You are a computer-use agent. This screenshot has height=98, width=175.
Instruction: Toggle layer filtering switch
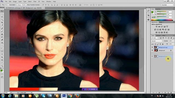tap(174, 38)
